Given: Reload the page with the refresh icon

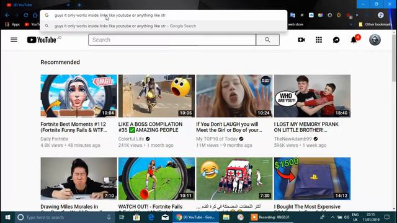Looking at the screenshot, I should pyautogui.click(x=26, y=15).
